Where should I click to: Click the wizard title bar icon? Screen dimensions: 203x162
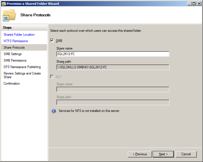point(4,4)
